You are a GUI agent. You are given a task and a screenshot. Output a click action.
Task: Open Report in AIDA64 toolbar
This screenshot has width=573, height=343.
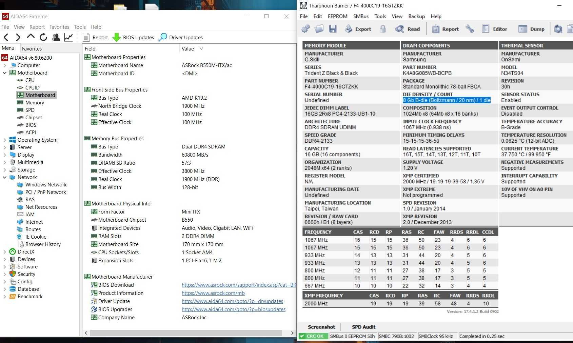click(x=95, y=37)
